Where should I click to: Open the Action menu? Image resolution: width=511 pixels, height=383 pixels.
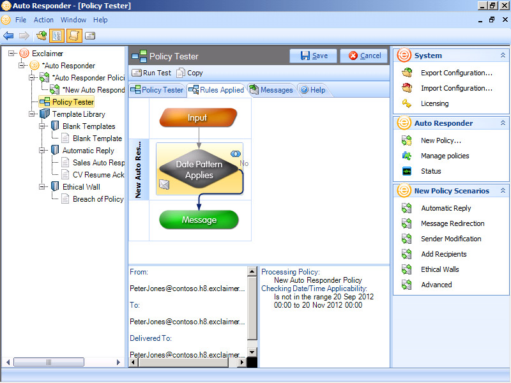click(x=43, y=20)
